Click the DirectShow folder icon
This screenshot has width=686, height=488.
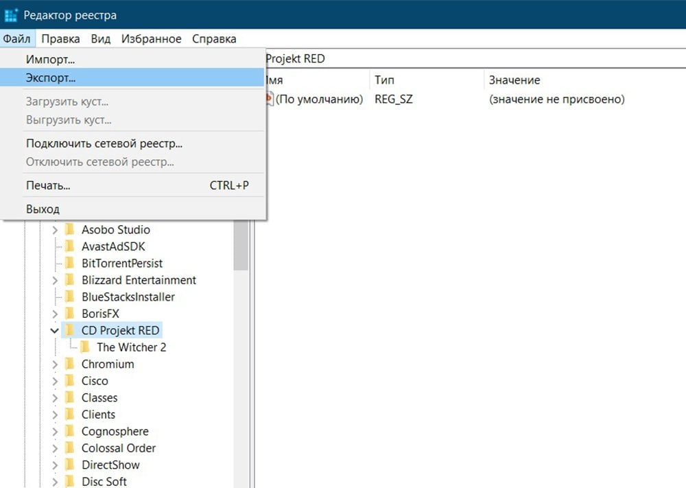69,465
